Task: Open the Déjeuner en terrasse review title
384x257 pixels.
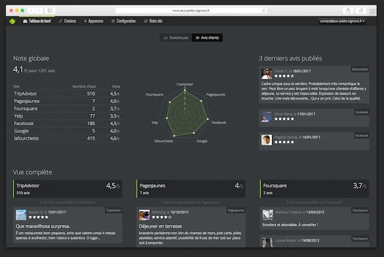Action: [x=161, y=226]
